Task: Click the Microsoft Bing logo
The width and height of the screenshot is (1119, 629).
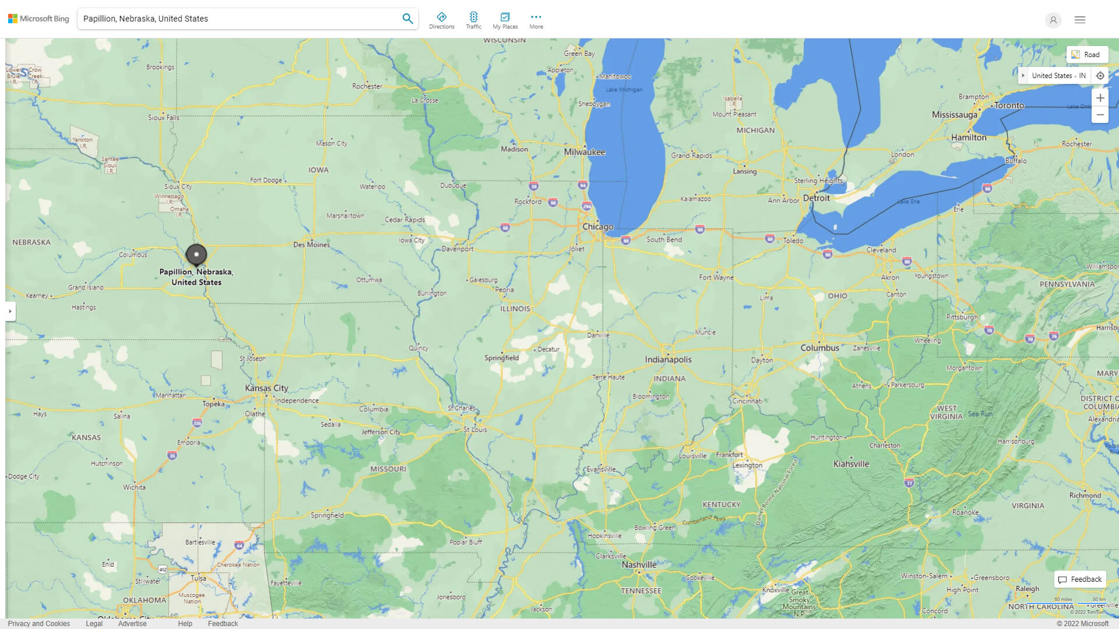Action: [x=37, y=18]
